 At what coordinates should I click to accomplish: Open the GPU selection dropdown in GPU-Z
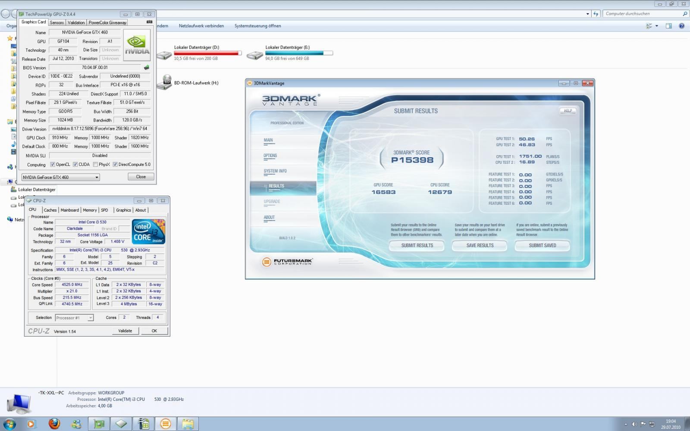pyautogui.click(x=61, y=177)
